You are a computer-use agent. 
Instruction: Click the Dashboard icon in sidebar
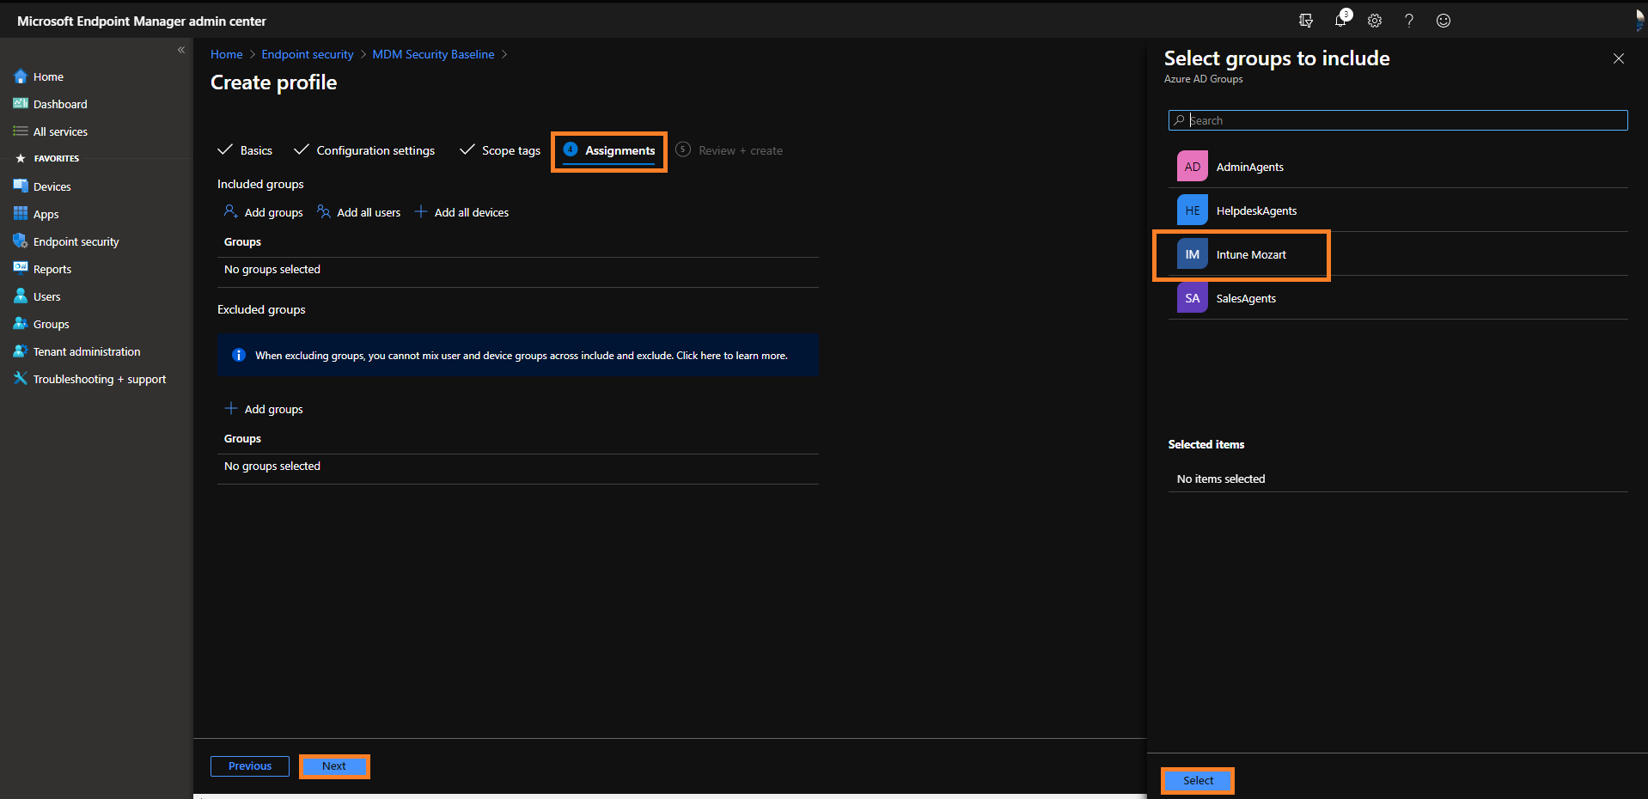pyautogui.click(x=21, y=104)
